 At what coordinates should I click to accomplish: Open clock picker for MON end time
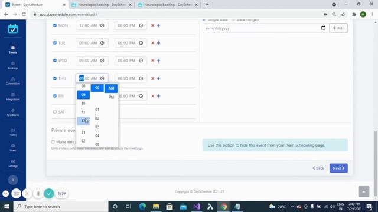click(x=141, y=25)
